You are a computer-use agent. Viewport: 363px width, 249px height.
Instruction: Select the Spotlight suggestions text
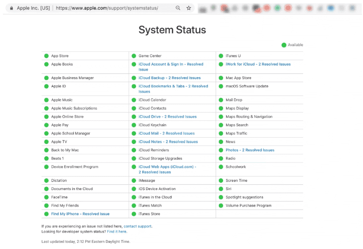coord(244,197)
